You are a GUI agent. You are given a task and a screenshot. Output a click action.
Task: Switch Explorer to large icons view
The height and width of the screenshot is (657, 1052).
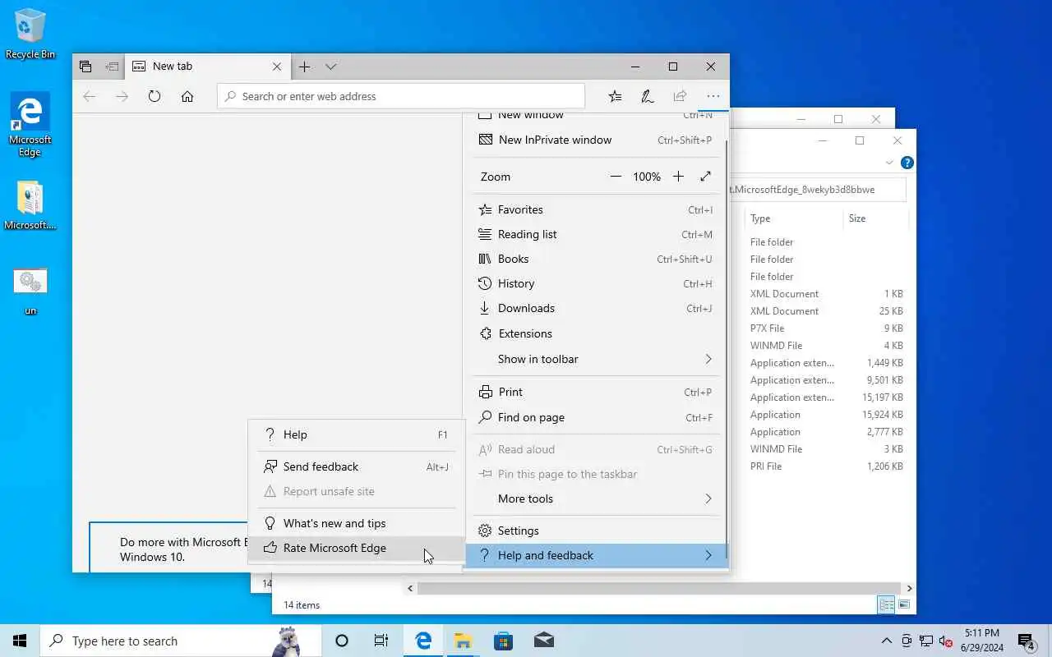(x=904, y=605)
